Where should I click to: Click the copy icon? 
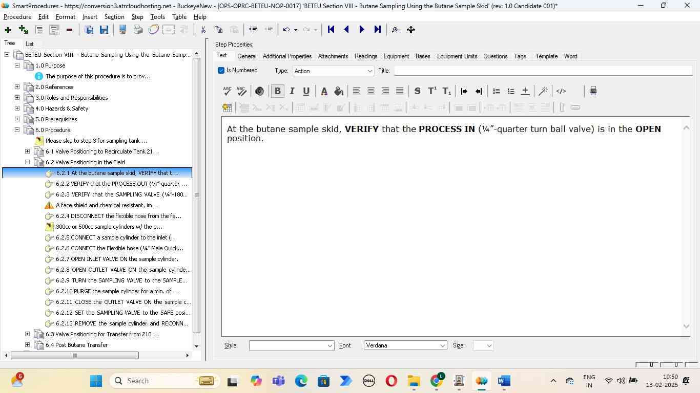[x=218, y=30]
